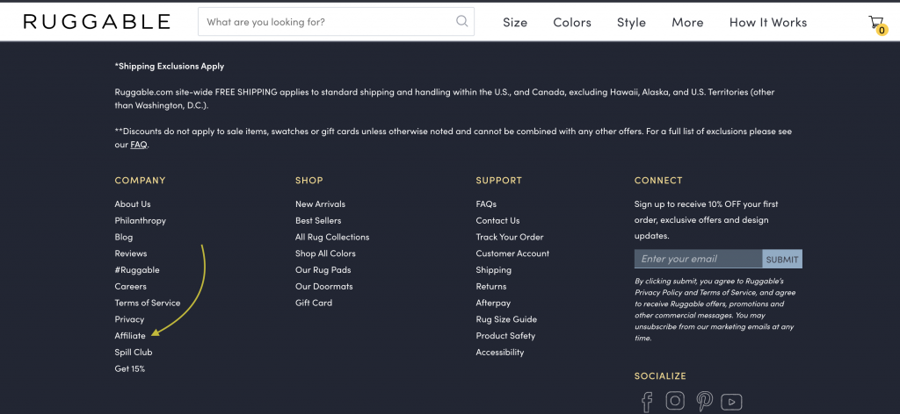Open the FAQ link in the exclusions note
The width and height of the screenshot is (900, 414).
138,145
